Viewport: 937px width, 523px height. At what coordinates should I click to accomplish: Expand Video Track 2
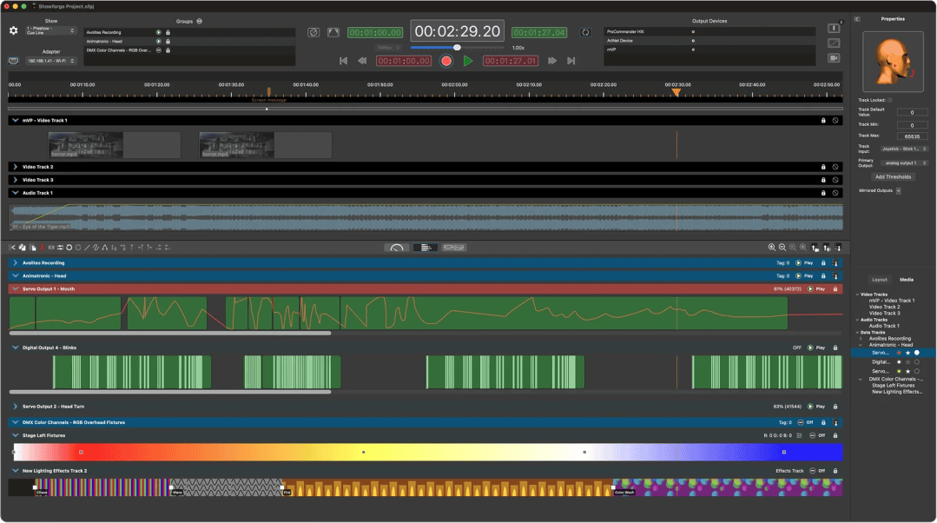point(15,167)
